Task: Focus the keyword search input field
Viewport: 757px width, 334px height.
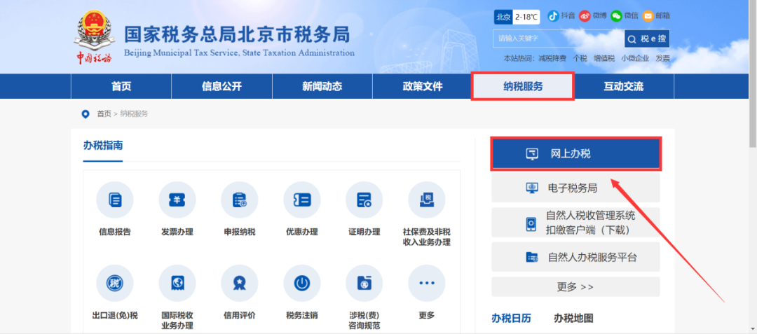Action: (x=559, y=39)
